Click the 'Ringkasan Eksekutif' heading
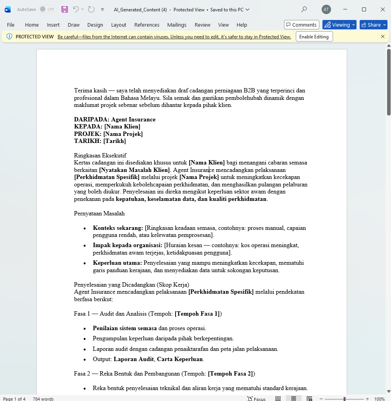The image size is (391, 401). tap(100, 155)
